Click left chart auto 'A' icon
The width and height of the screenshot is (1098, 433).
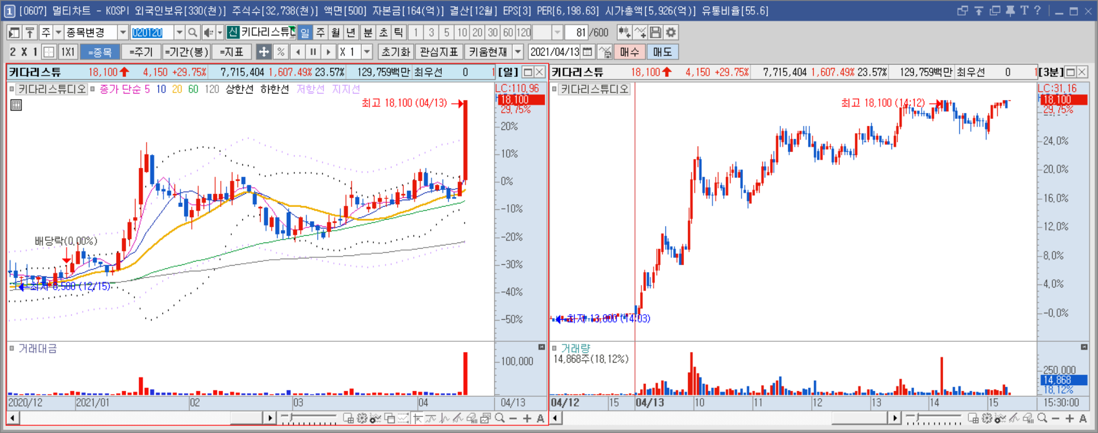coord(541,419)
